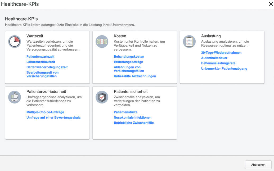274x171 pixels.
Task: Click the Patientensicherheit card heading
Action: point(131,92)
